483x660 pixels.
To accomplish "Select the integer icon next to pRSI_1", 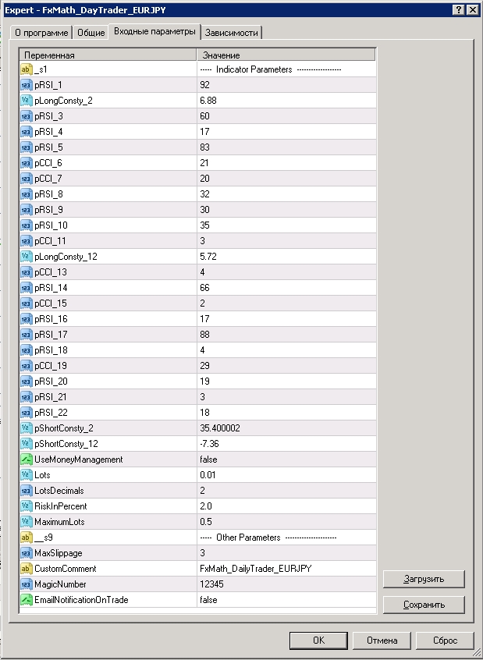I will point(26,85).
